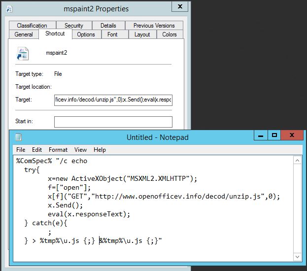Click the '} catch(e){' line
Viewport: 307px width, 271px height.
click(46, 223)
